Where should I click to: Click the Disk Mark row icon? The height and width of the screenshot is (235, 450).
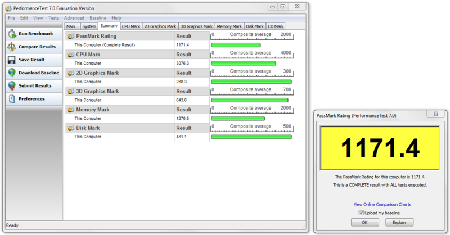71,128
